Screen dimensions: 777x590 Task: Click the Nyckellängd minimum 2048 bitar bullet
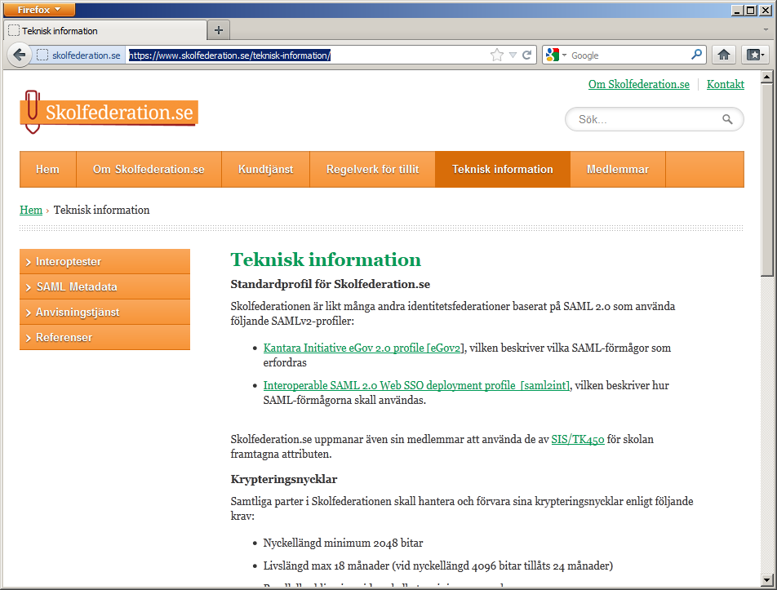(343, 543)
